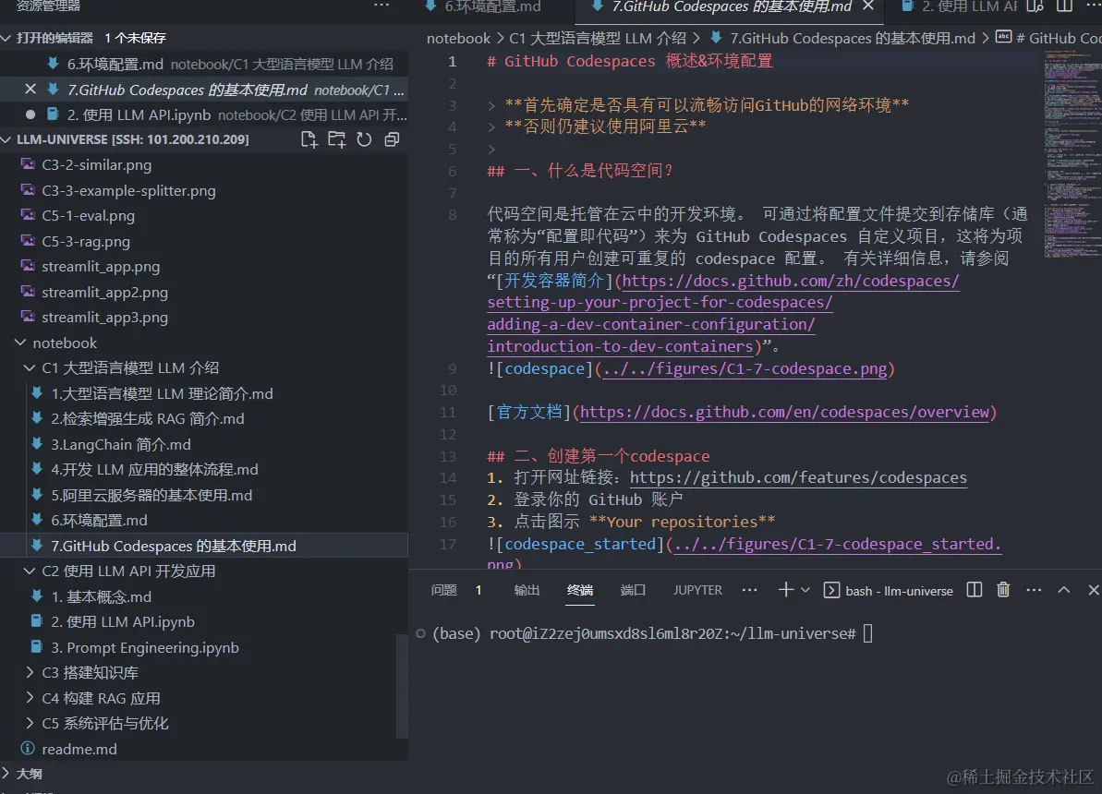Expand the C5 系统评估与优化 folder

(30, 723)
